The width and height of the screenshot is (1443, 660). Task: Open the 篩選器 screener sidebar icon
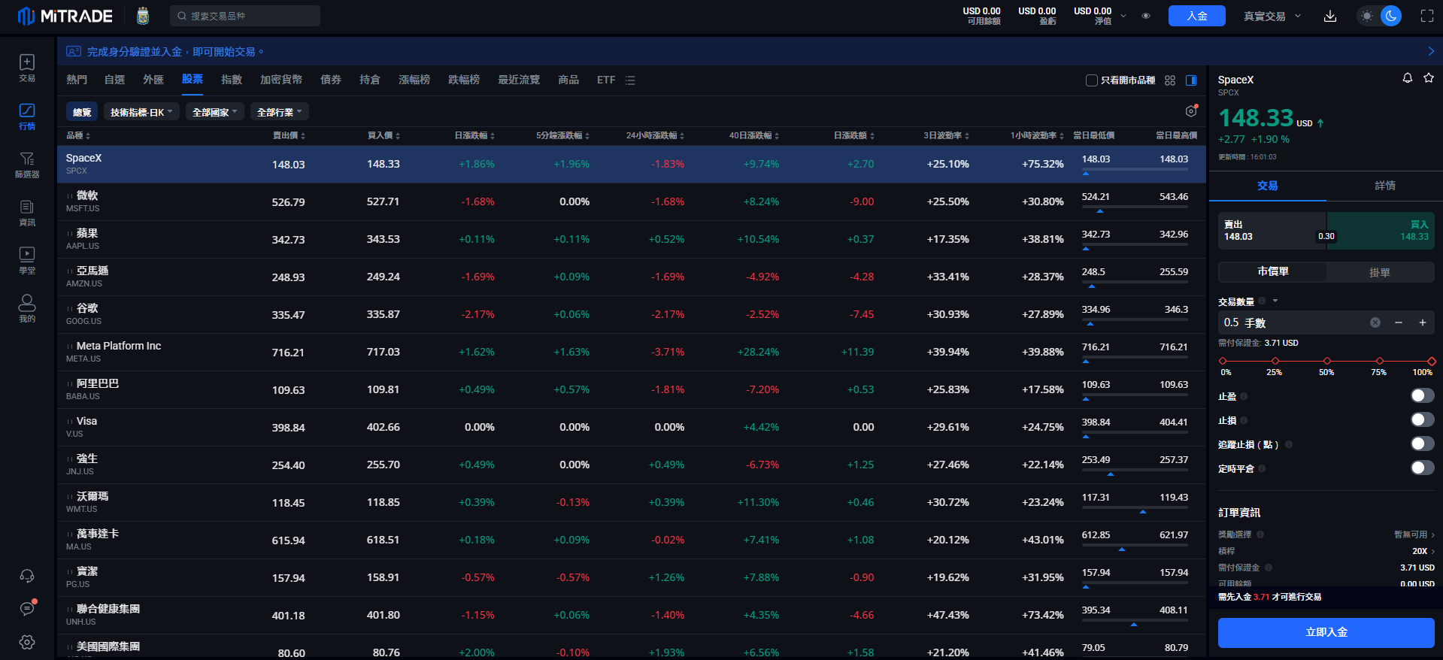(x=27, y=165)
